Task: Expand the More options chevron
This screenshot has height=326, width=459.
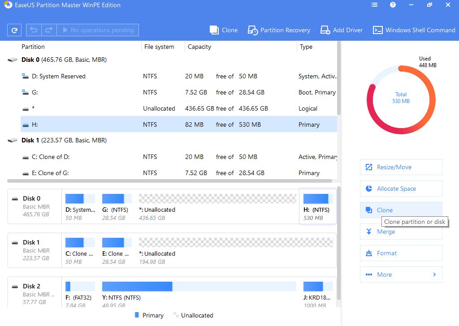Action: pyautogui.click(x=434, y=275)
